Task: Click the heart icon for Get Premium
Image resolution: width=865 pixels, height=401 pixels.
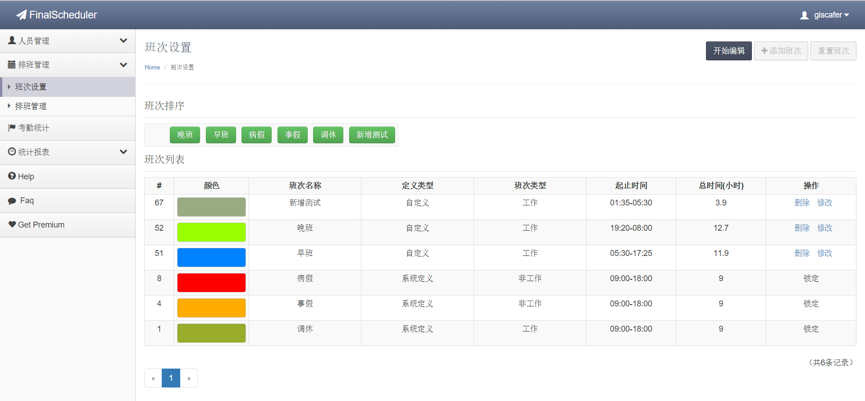Action: tap(12, 224)
